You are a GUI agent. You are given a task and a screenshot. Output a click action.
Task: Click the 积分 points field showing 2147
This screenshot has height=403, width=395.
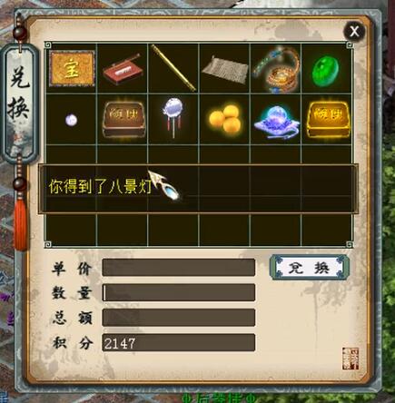click(179, 342)
